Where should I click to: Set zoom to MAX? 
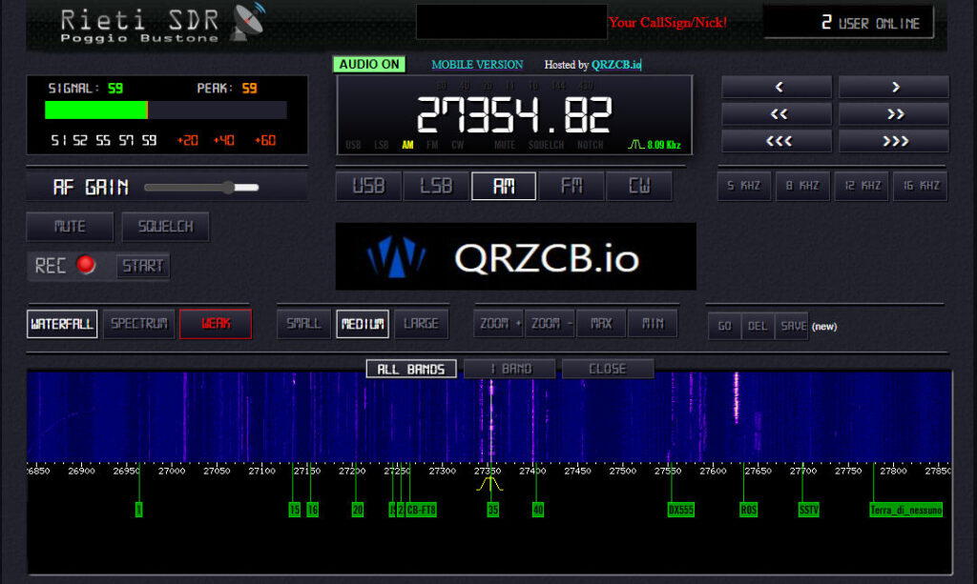point(601,323)
